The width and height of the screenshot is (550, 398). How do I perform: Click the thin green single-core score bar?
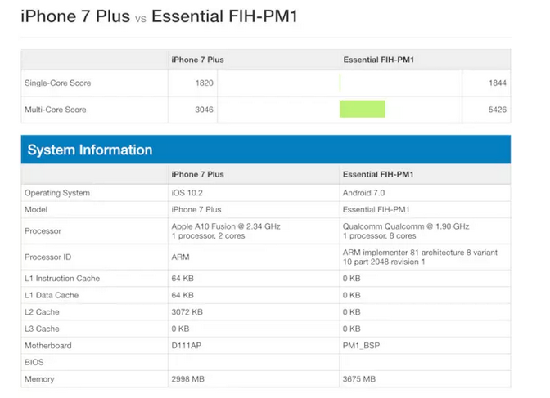340,83
